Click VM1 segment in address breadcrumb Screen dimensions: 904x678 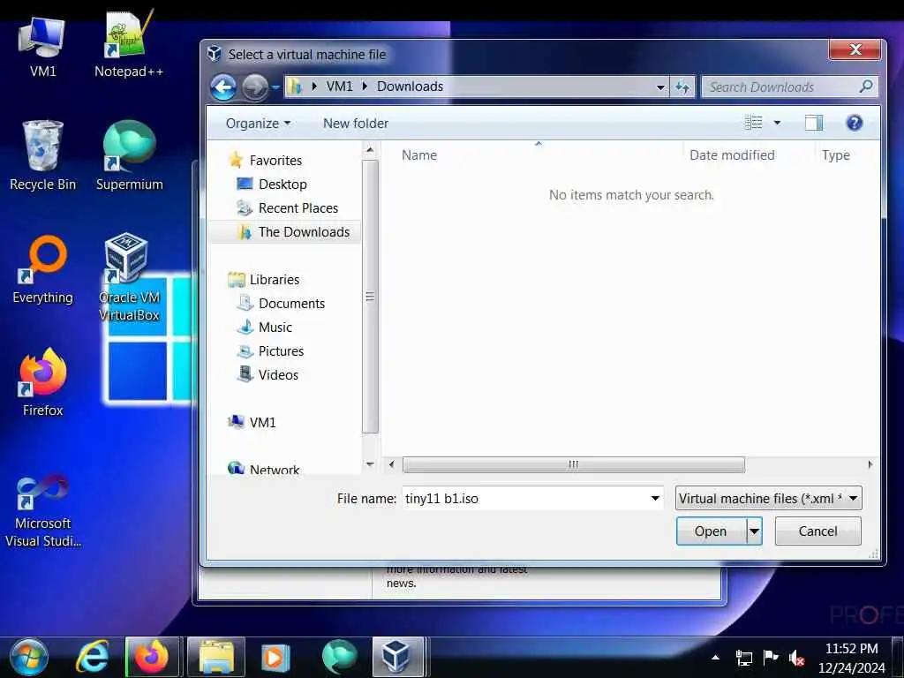[x=339, y=87]
